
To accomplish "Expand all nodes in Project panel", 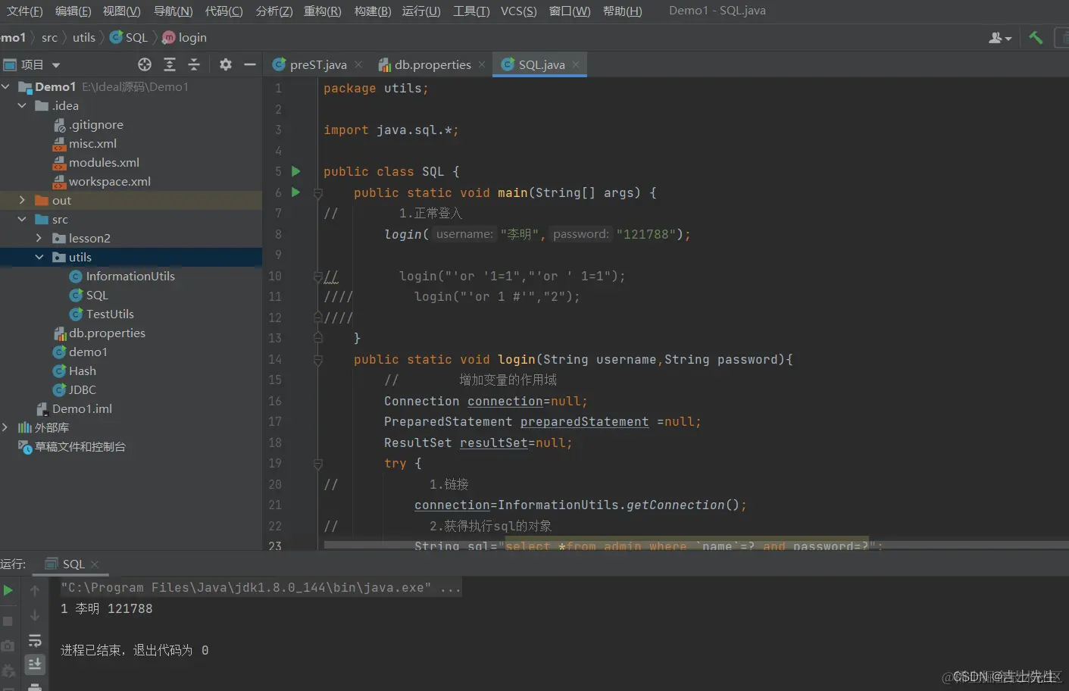I will point(170,64).
